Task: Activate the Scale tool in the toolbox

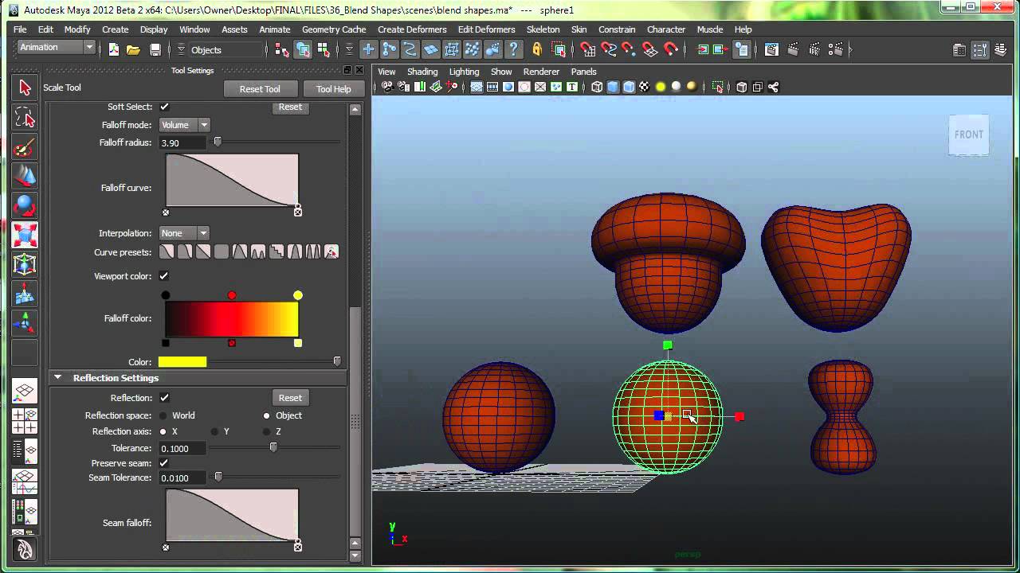Action: (x=25, y=236)
